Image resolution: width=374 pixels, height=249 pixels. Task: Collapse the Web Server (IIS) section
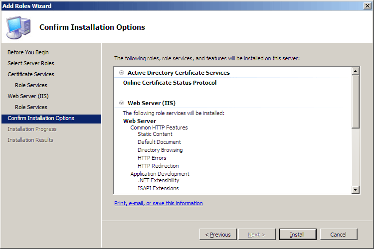[121, 103]
